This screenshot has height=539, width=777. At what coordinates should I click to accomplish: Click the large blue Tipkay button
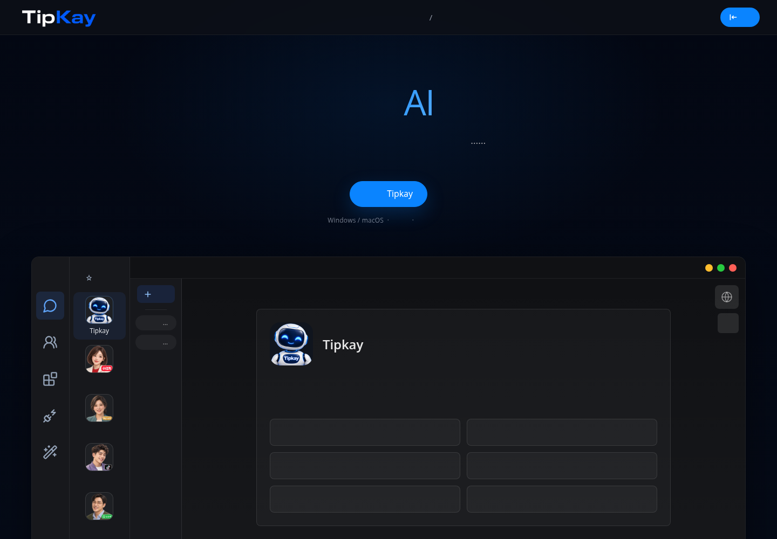pos(388,194)
